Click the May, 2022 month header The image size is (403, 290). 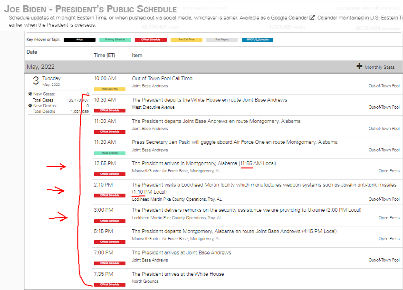pyautogui.click(x=40, y=67)
